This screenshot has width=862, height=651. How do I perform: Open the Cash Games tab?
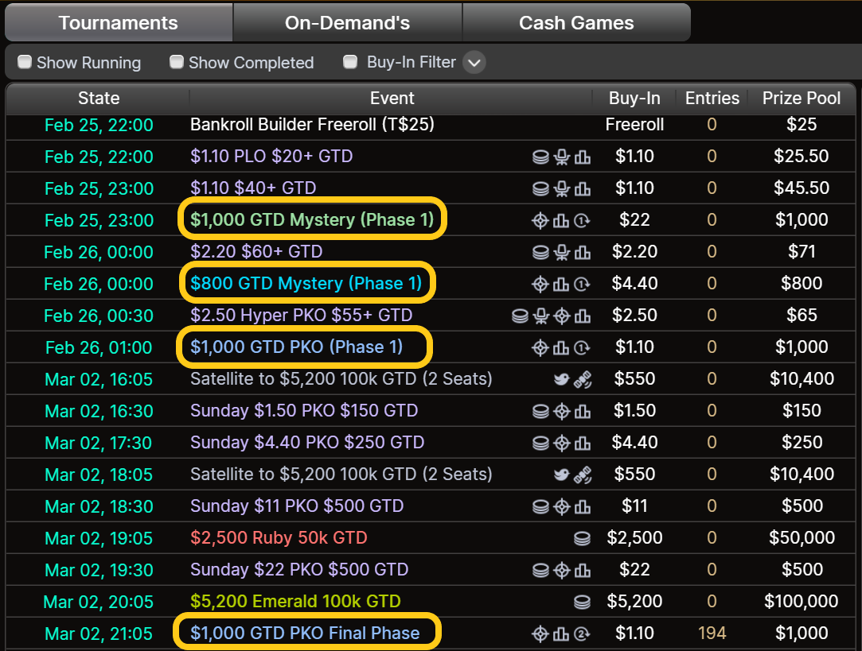point(577,22)
